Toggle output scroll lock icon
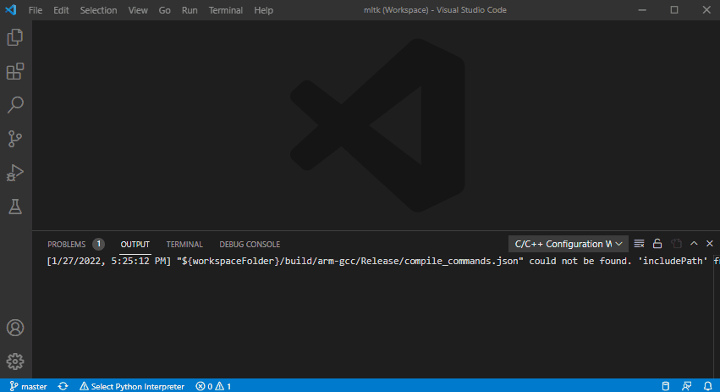The image size is (720, 392). coord(657,244)
